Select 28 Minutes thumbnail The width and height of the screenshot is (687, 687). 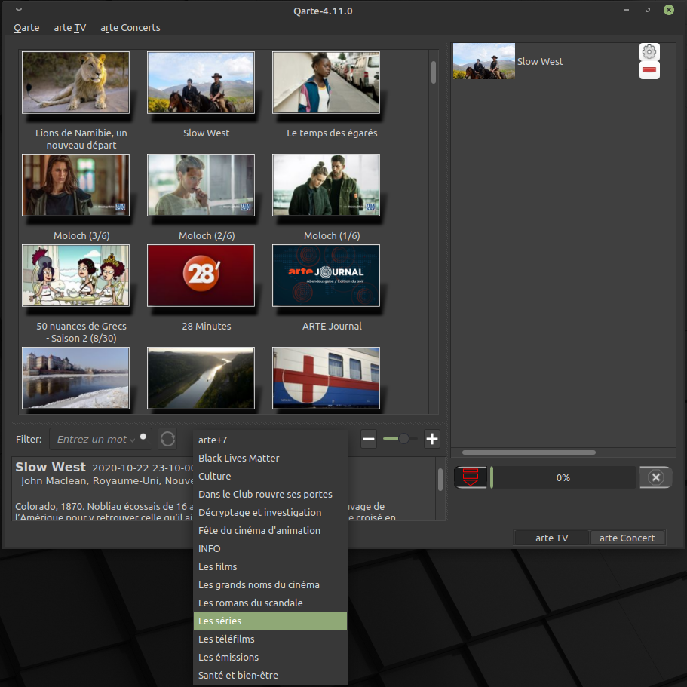coord(201,275)
